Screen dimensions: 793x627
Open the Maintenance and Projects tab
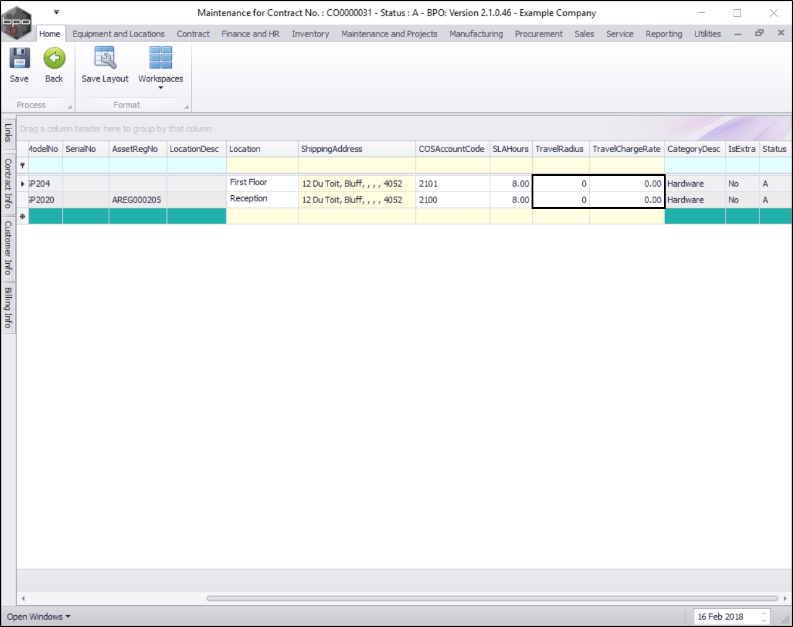pyautogui.click(x=389, y=34)
